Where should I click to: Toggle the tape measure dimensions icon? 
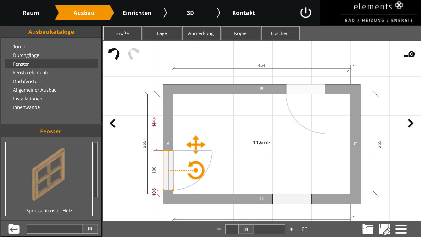pyautogui.click(x=409, y=54)
